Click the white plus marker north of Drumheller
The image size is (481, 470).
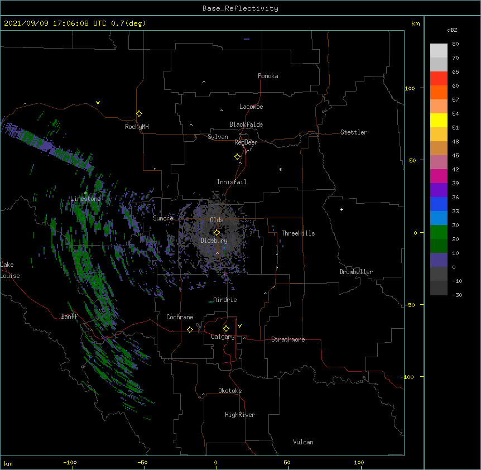pos(341,209)
